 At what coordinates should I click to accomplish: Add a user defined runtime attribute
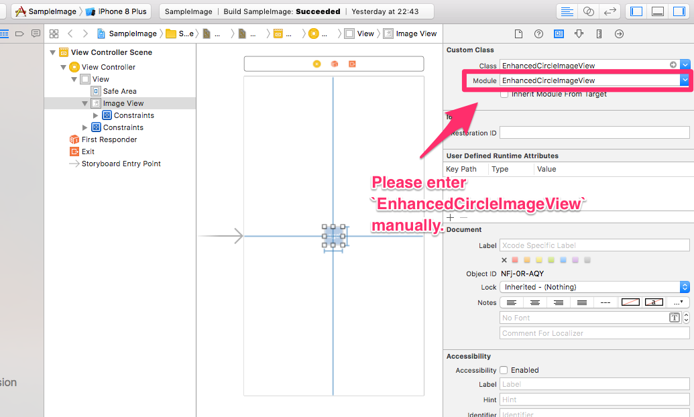pos(451,217)
